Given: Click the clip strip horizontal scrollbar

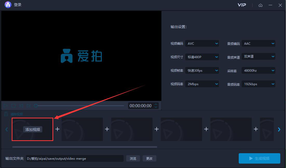Looking at the screenshot, I should (x=85, y=147).
